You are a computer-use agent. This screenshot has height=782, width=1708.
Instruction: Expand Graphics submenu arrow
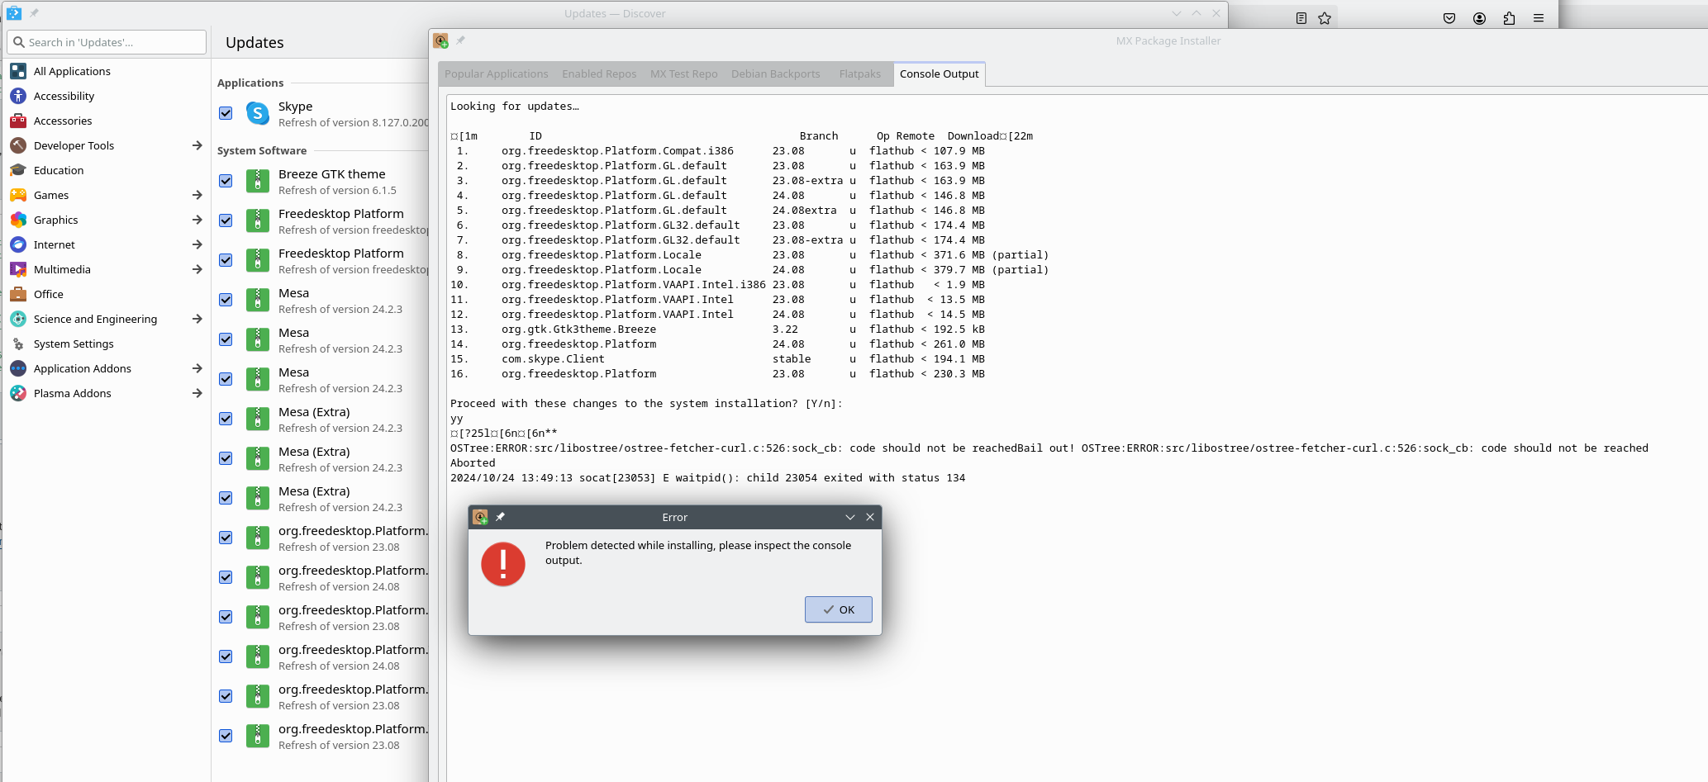point(197,220)
